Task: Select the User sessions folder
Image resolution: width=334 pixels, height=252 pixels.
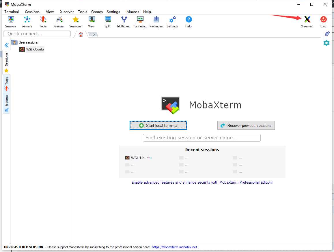Action: point(25,42)
